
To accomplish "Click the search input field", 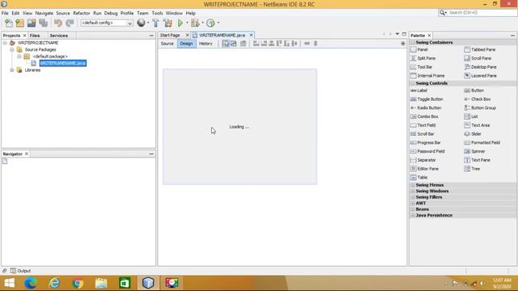I will 482,13.
